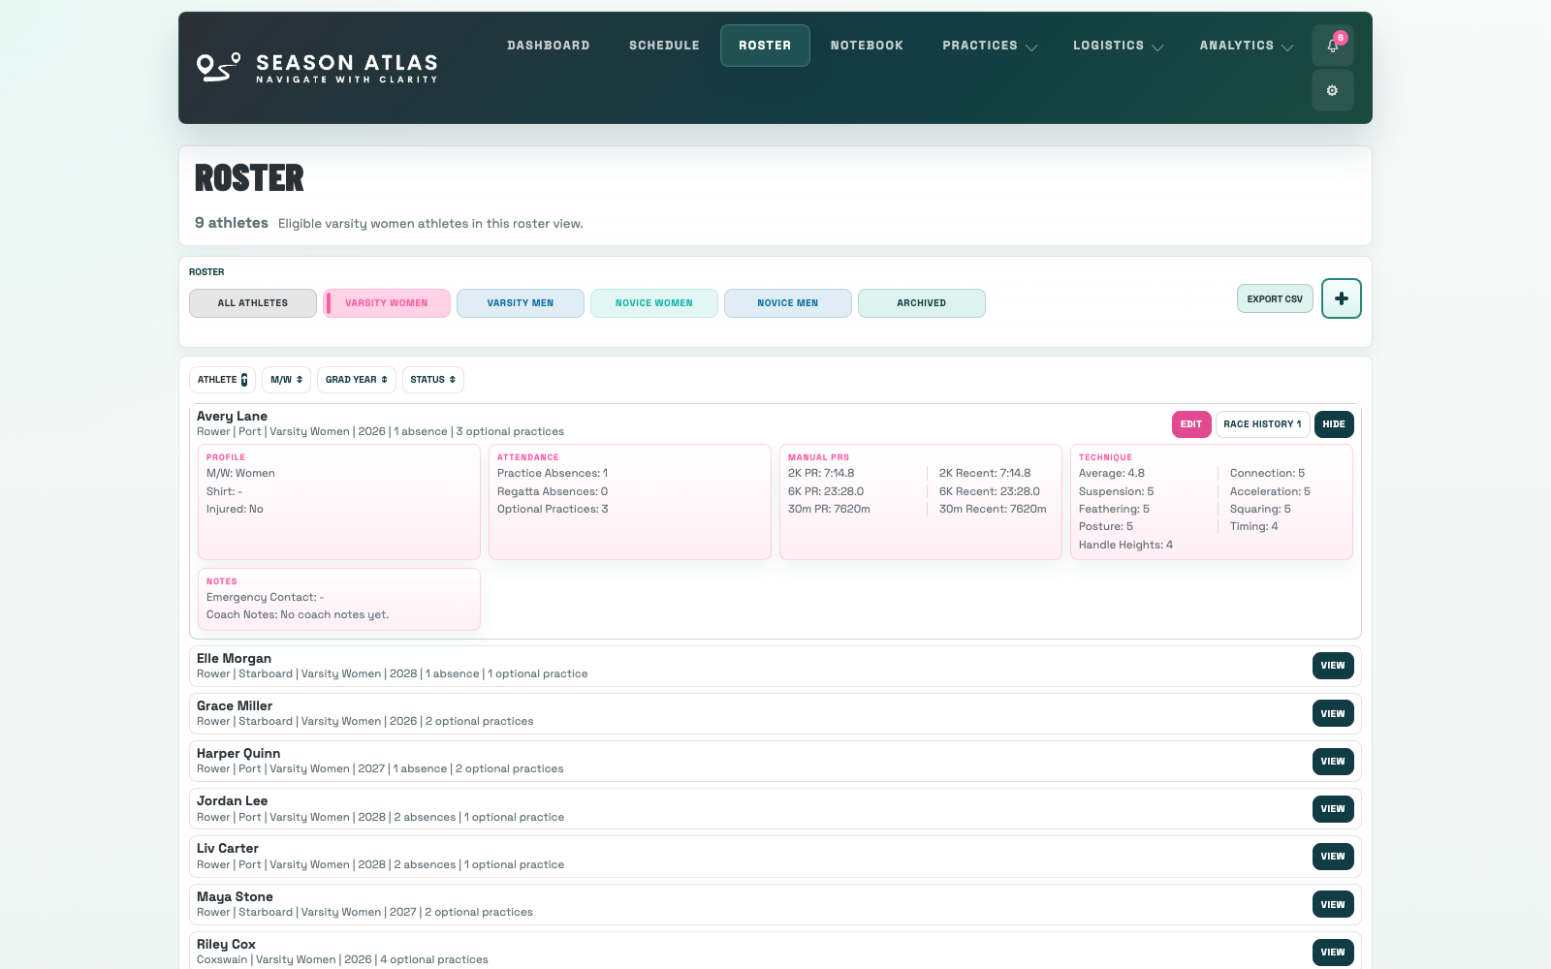Hide Avery Lane's expanded details

(1334, 424)
